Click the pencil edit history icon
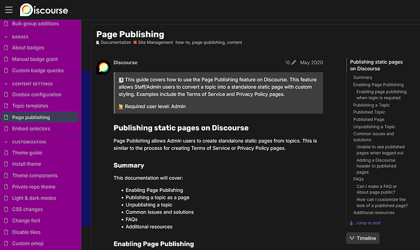 pos(293,62)
